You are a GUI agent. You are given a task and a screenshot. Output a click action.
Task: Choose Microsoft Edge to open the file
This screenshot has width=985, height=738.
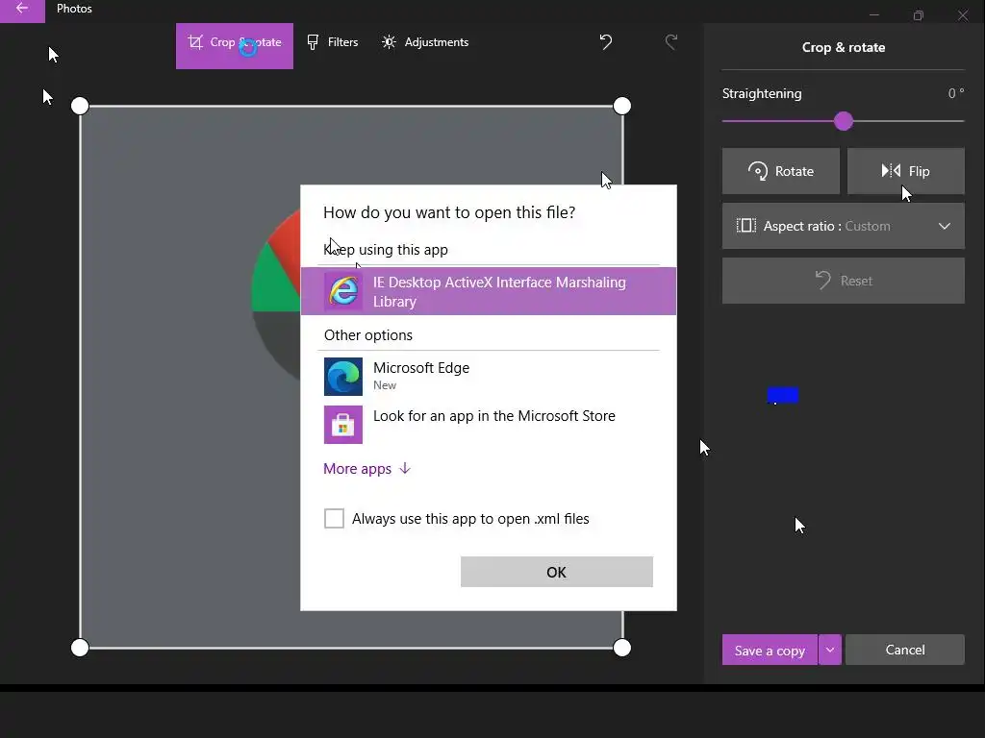tap(488, 376)
